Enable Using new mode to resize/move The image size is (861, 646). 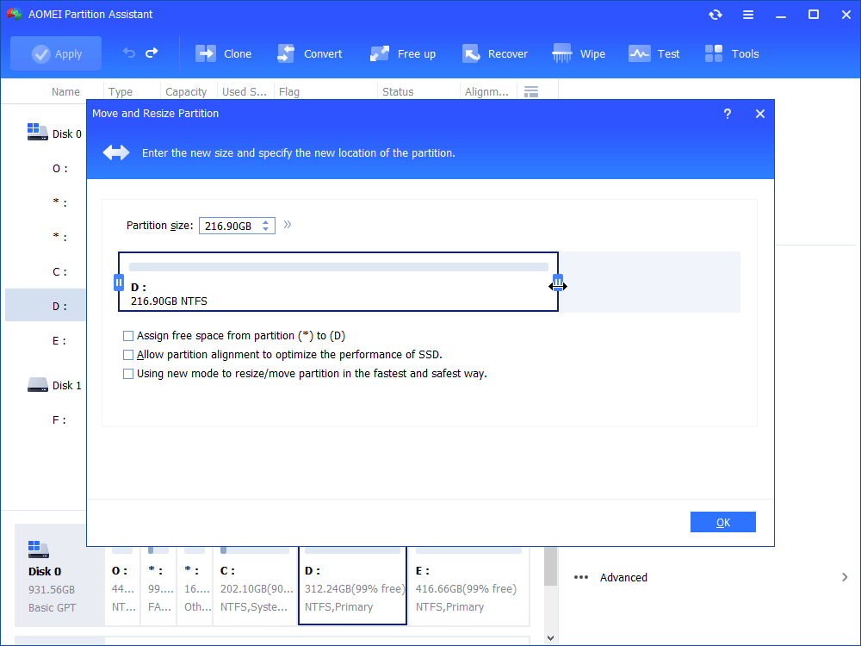[128, 374]
